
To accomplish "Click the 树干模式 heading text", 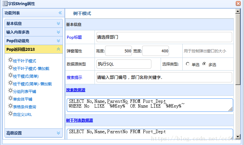I will tap(82, 13).
